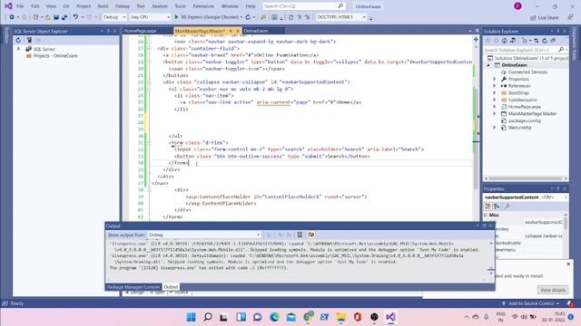Click the Add SQL Server icon
581x326 pixels.
[29, 40]
